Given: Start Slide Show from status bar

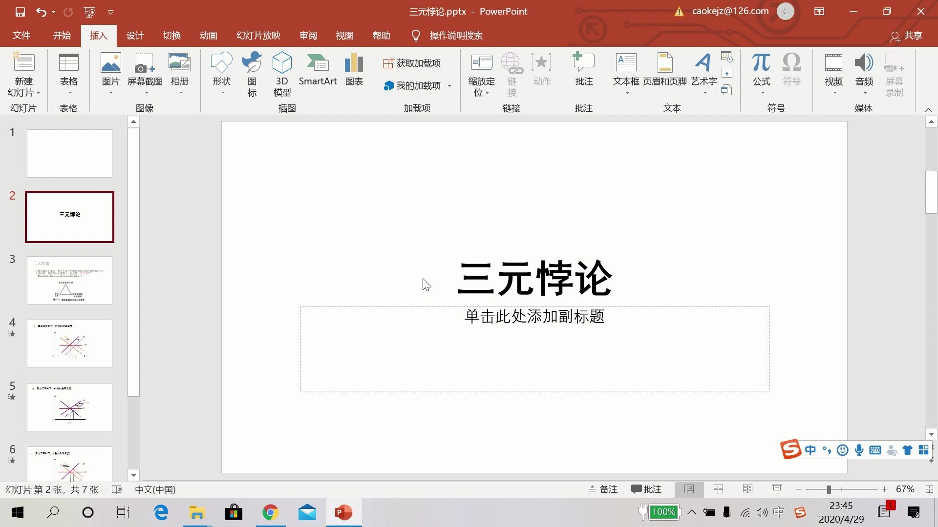Looking at the screenshot, I should coord(777,489).
